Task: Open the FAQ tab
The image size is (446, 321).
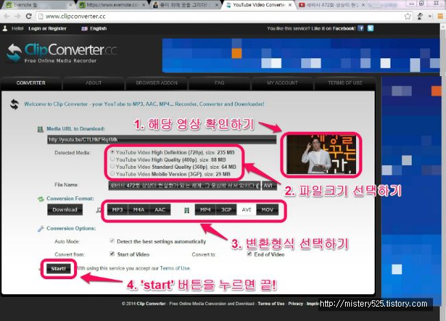Action: tap(220, 83)
